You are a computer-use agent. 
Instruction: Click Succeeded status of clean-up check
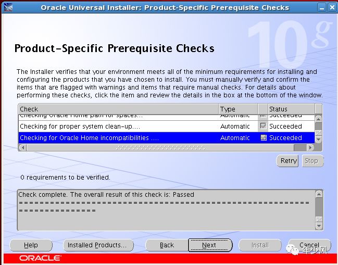click(285, 126)
